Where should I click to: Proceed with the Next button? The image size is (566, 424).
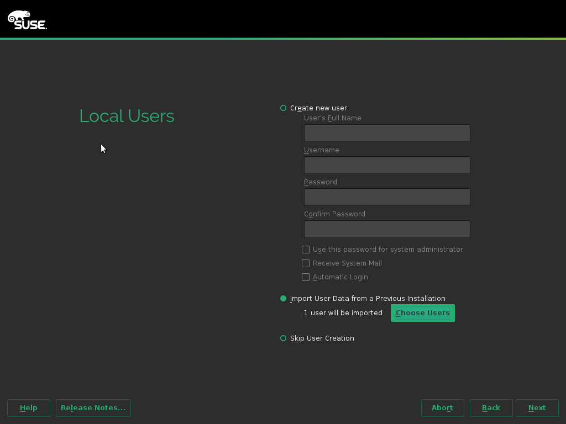(x=537, y=408)
